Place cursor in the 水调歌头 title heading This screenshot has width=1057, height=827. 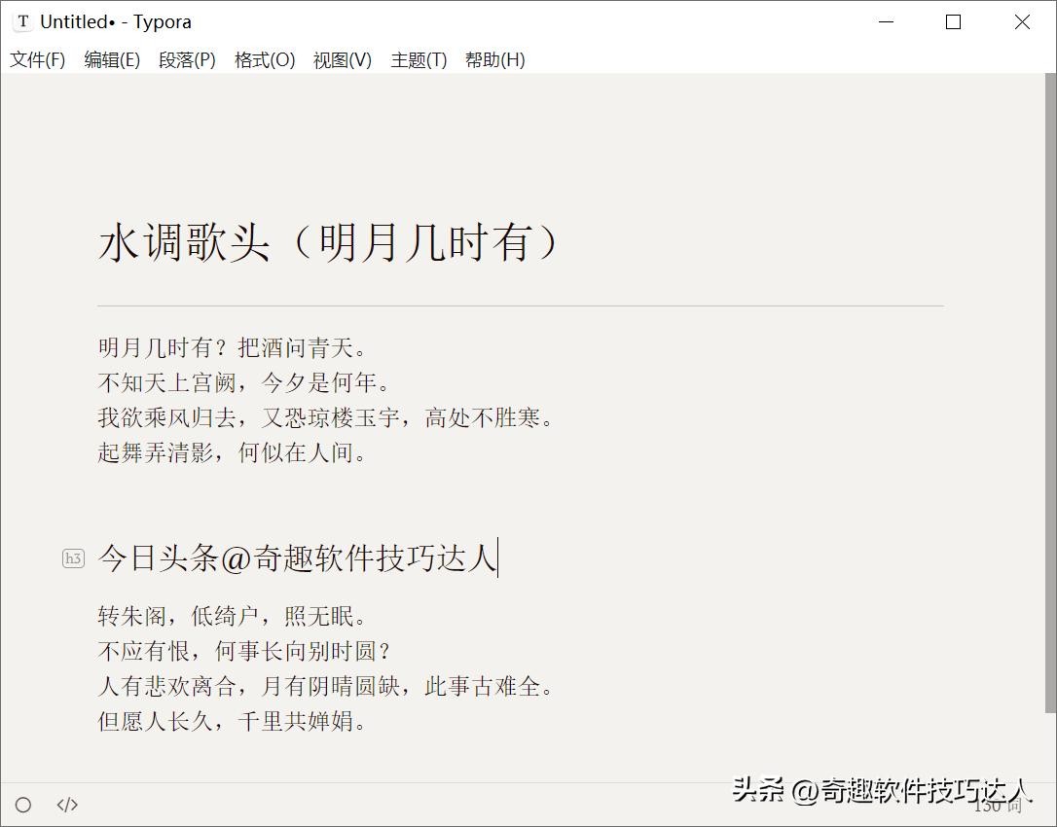pyautogui.click(x=329, y=243)
